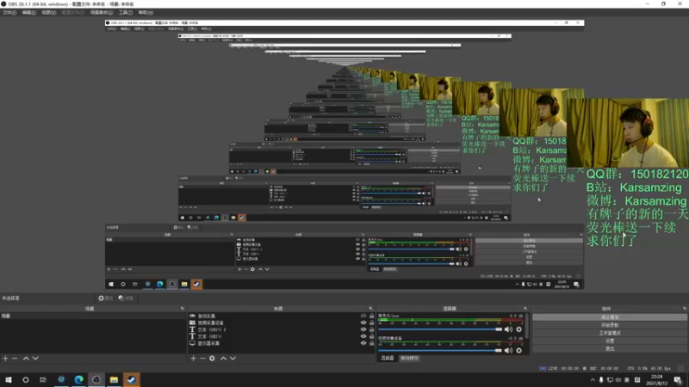Viewport: 689px width, 387px height.
Task: Click 退出 exit button in Controls
Action: [x=610, y=349]
